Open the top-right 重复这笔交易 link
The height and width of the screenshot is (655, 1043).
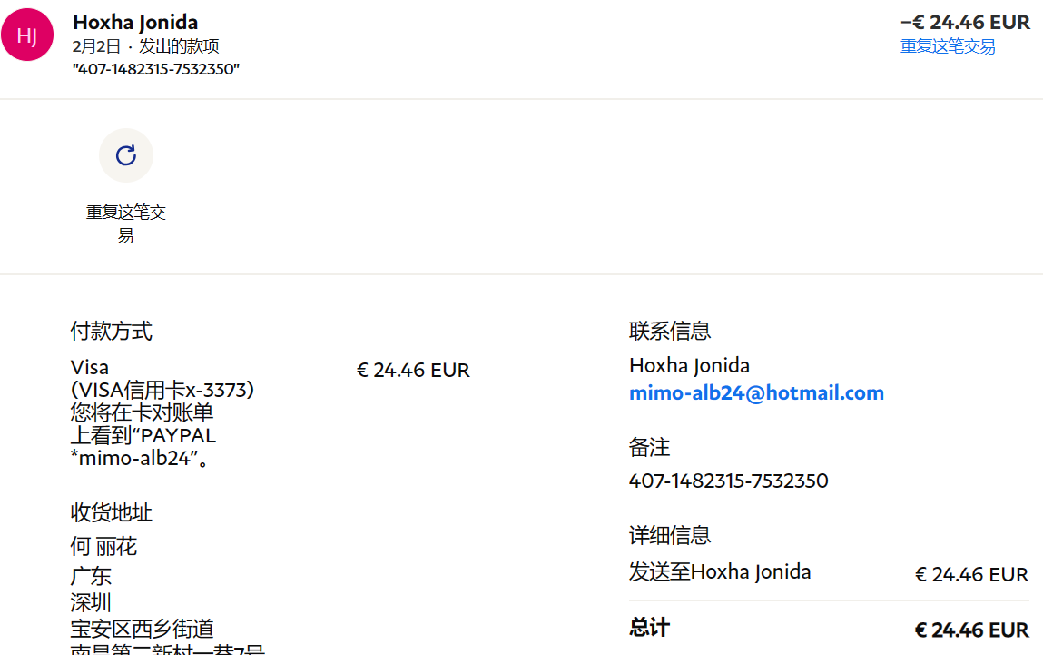(947, 46)
